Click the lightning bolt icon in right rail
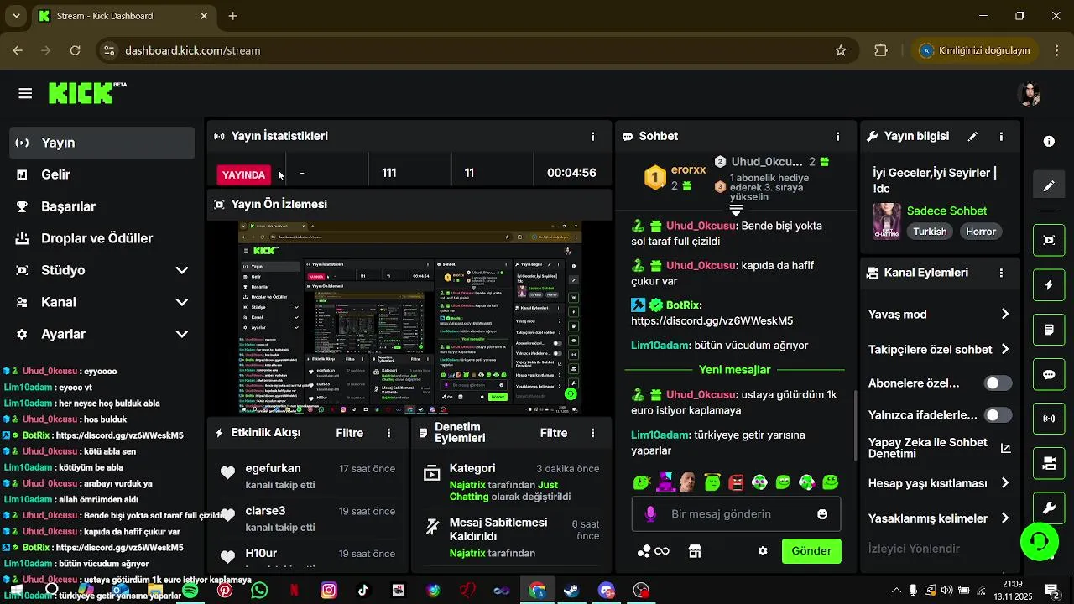 (1049, 285)
